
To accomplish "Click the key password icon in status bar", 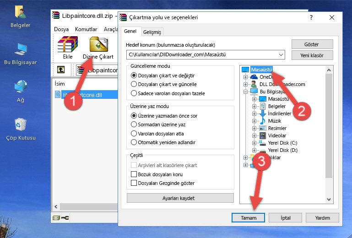I will tap(65, 217).
